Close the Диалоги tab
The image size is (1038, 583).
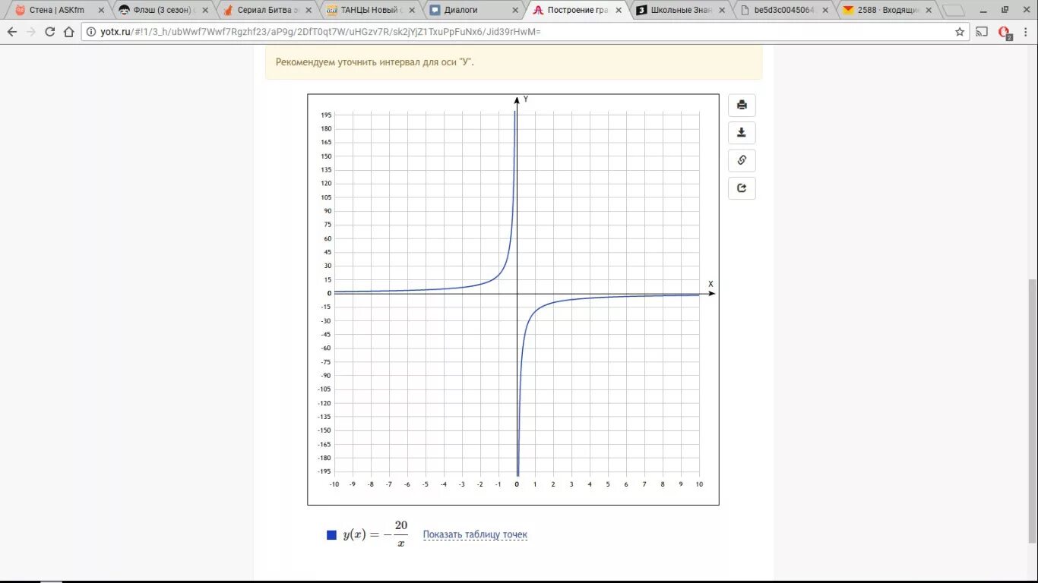point(515,11)
